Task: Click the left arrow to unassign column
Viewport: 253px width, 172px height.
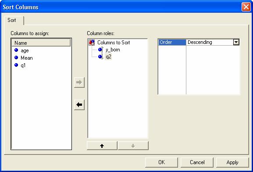Action: click(79, 105)
